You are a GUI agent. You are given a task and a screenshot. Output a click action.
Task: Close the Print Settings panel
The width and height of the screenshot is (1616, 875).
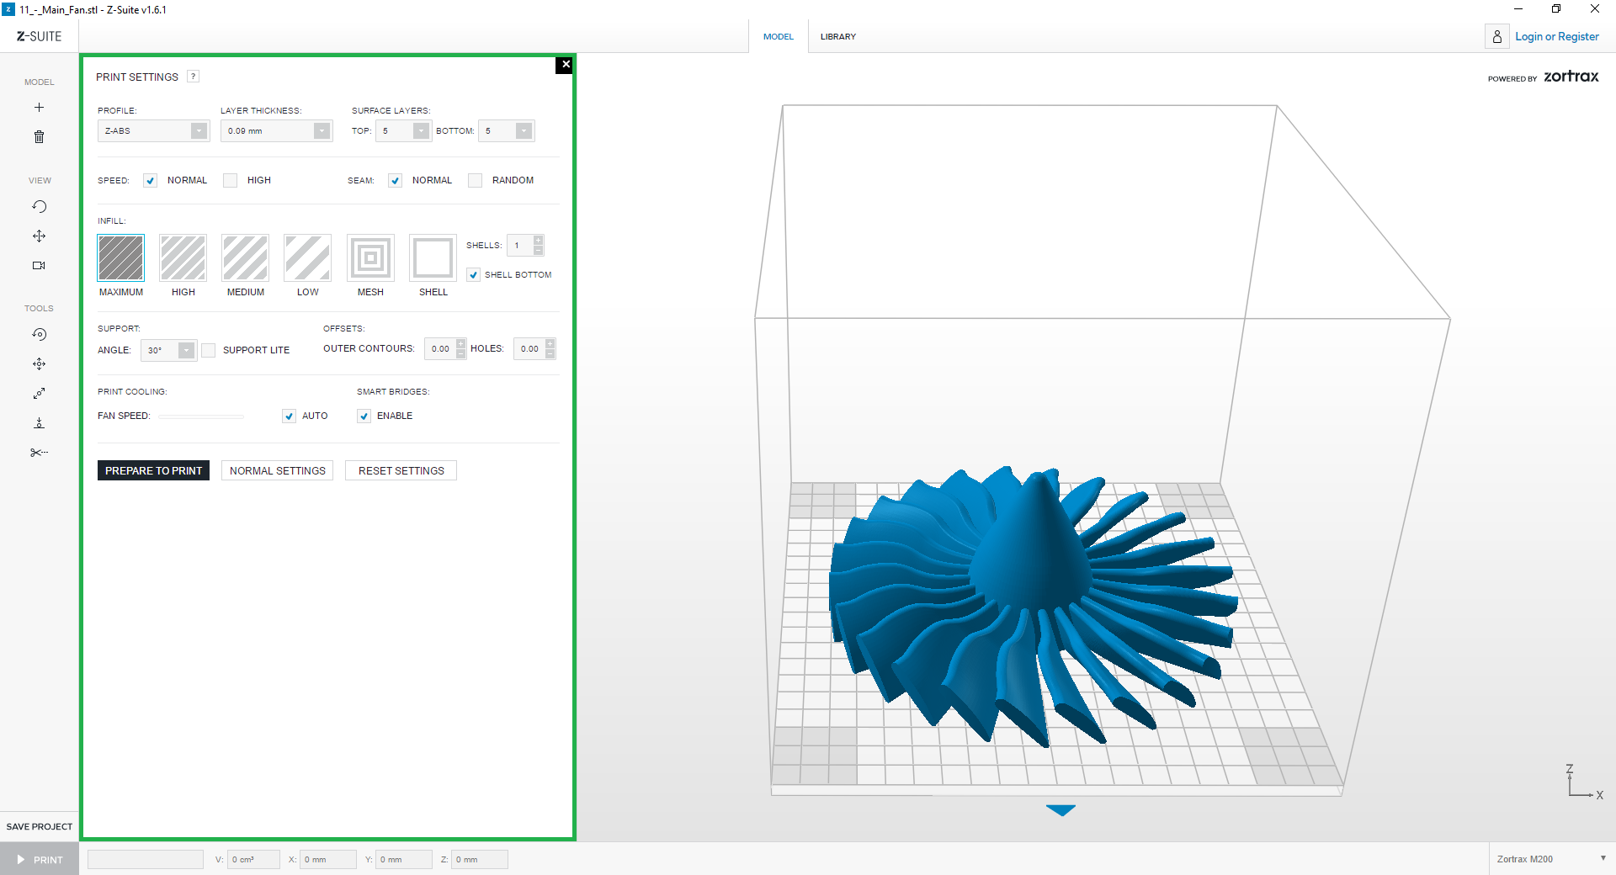pos(565,65)
